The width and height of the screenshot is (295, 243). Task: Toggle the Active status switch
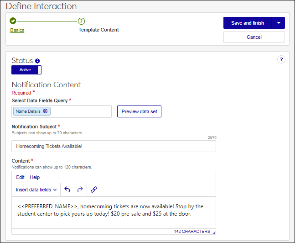click(x=26, y=70)
